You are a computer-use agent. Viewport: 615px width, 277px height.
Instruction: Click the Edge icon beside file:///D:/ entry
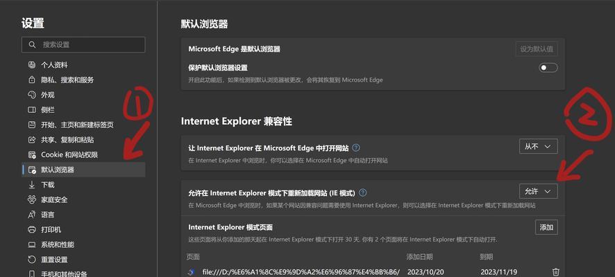click(192, 271)
